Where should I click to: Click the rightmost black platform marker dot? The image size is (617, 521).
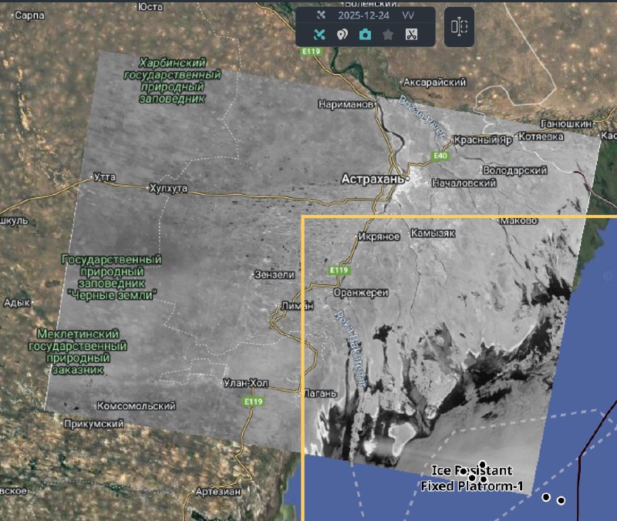(x=561, y=500)
